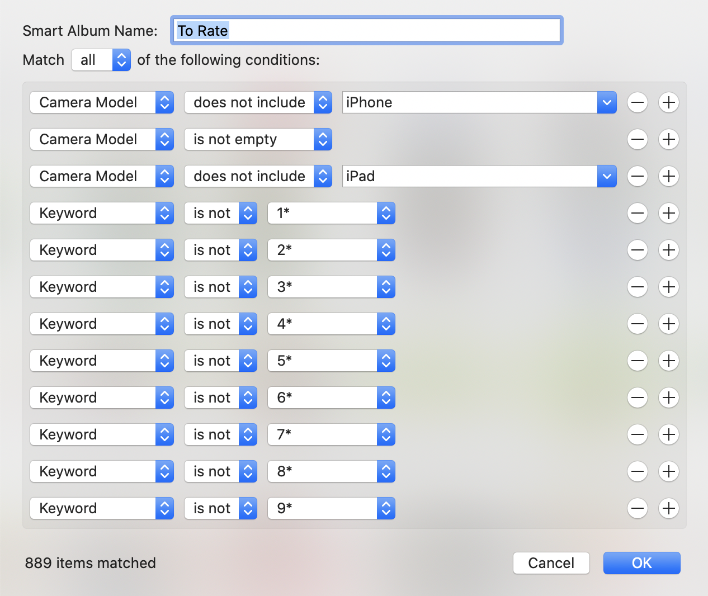Open the 2* keyword value dropdown
This screenshot has height=596, width=708.
coord(331,250)
